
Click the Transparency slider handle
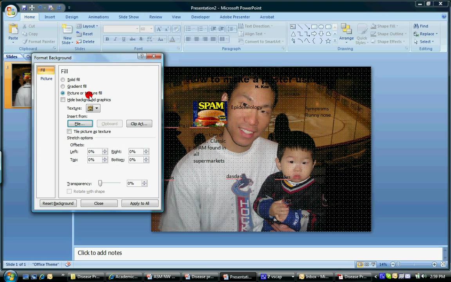(100, 183)
